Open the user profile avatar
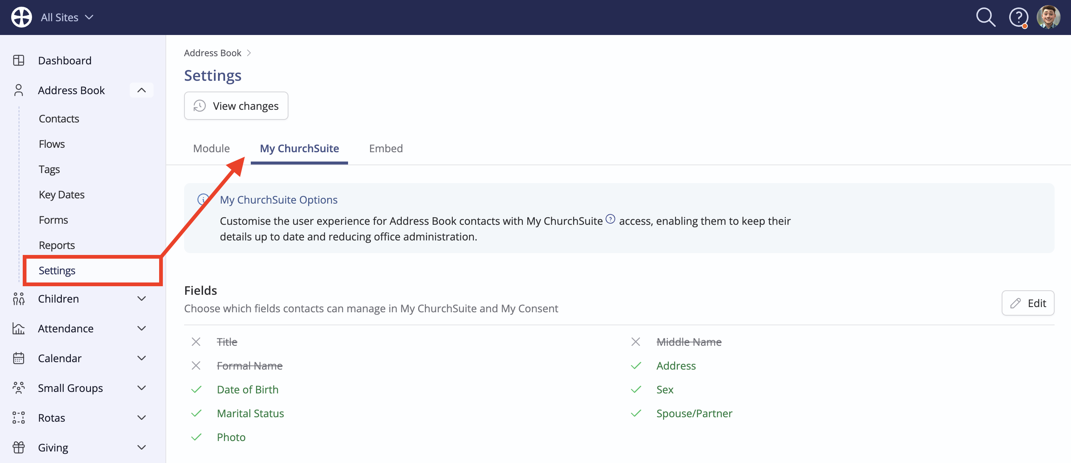 pyautogui.click(x=1048, y=17)
